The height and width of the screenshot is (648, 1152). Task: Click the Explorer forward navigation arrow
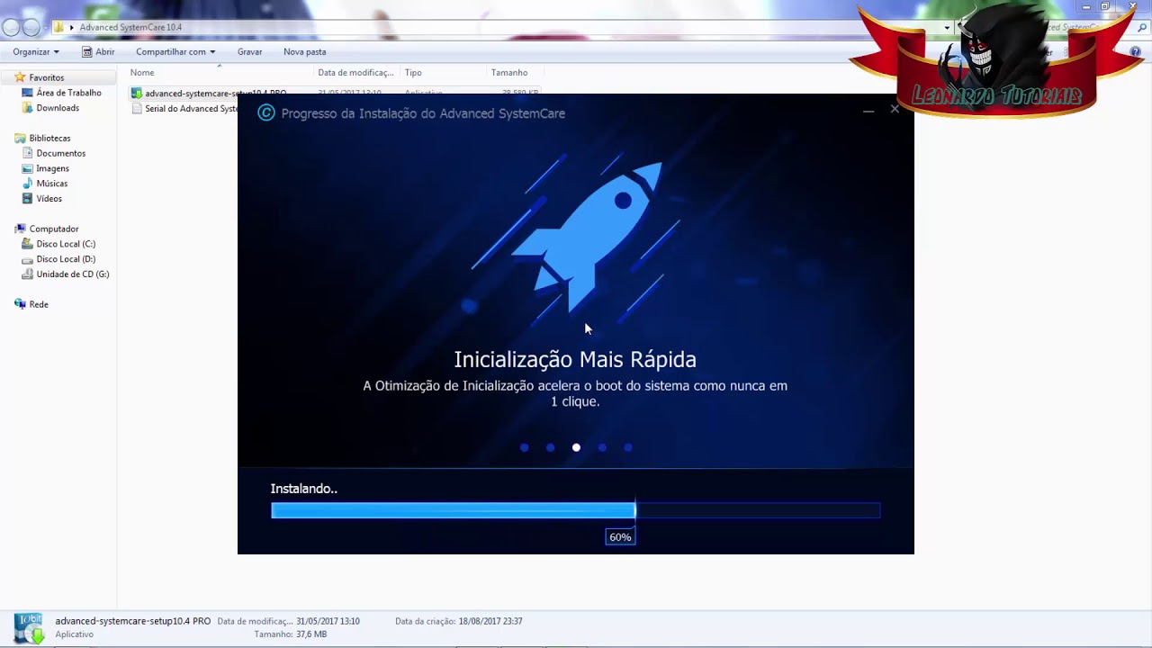coord(31,27)
